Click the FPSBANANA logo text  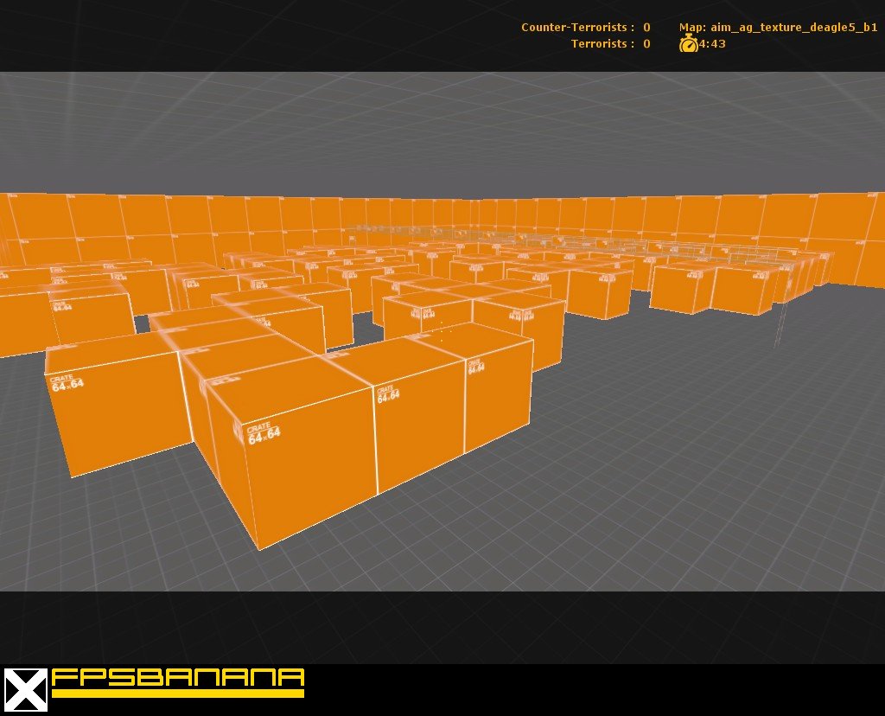(x=178, y=677)
